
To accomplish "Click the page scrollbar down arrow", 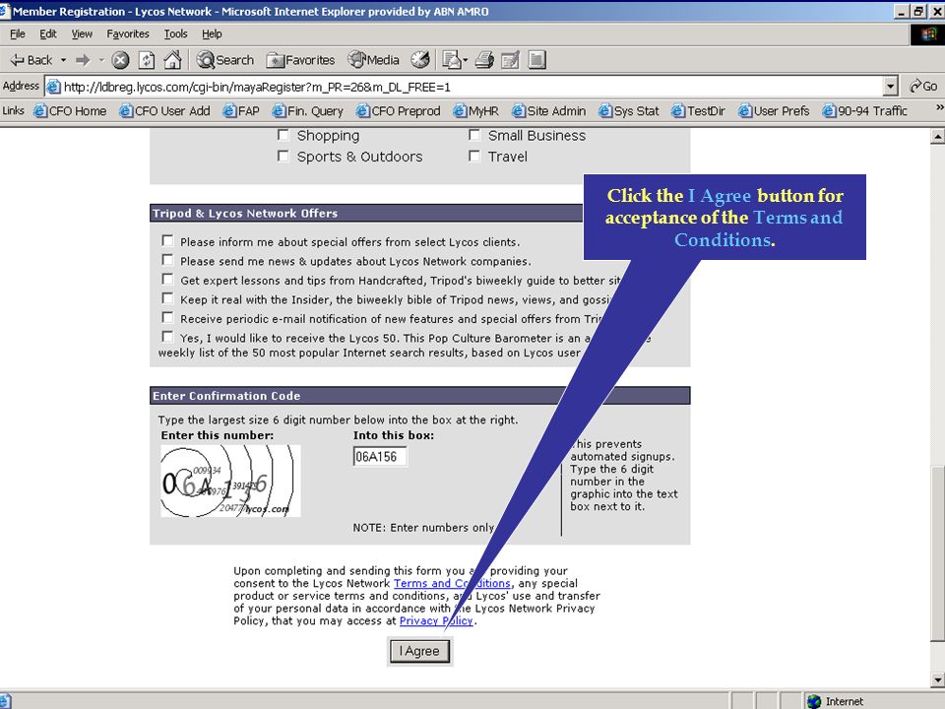I will [937, 679].
